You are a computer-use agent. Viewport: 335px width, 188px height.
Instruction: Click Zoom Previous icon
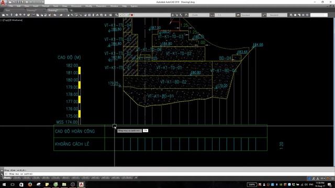(81, 15)
